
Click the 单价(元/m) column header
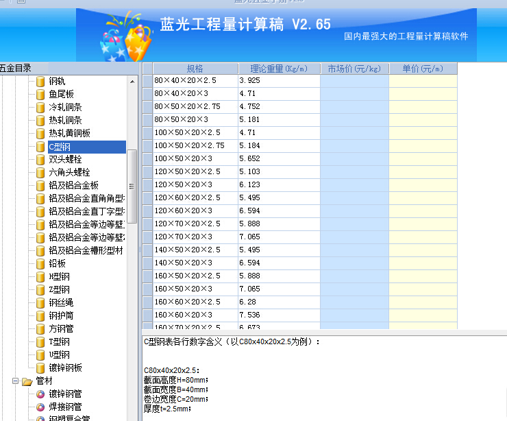(423, 69)
